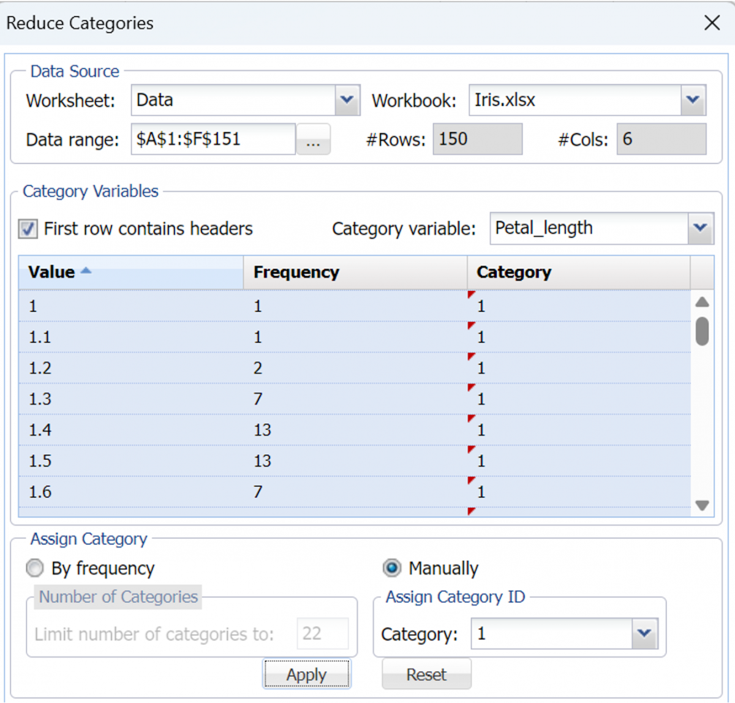Viewport: 735px width, 703px height.
Task: Open the Category ID dropdown
Action: pyautogui.click(x=644, y=634)
